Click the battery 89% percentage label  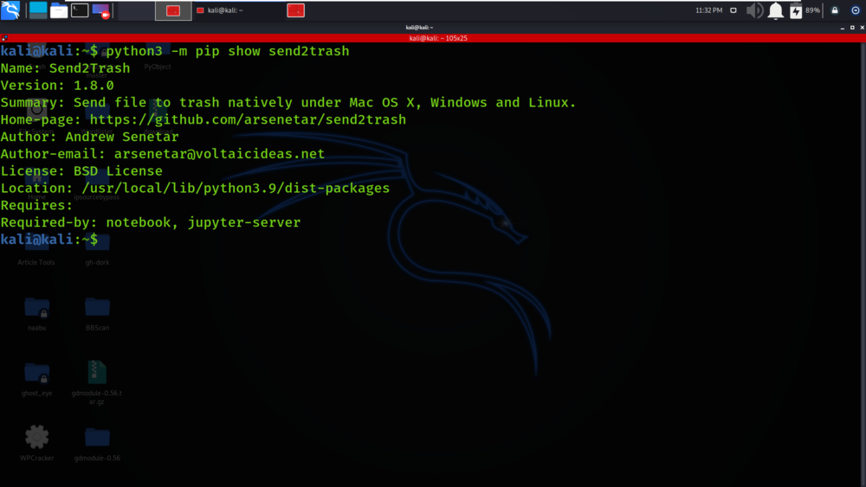click(x=812, y=10)
